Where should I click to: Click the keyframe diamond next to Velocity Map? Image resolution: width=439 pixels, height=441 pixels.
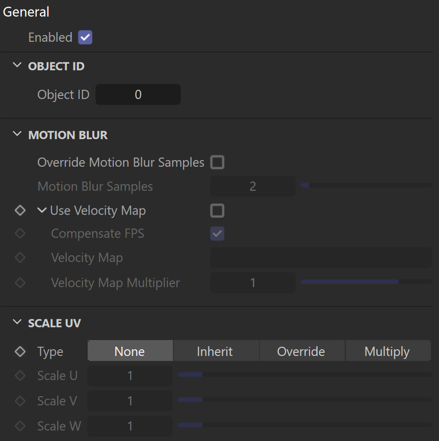[x=20, y=257]
